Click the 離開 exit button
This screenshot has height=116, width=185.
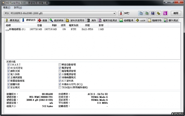point(176,13)
